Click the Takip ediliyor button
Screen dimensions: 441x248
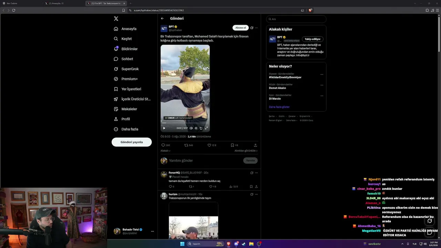pyautogui.click(x=312, y=39)
